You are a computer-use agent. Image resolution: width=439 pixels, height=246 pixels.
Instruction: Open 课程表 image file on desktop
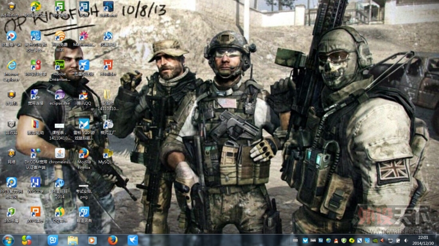[x=60, y=131]
